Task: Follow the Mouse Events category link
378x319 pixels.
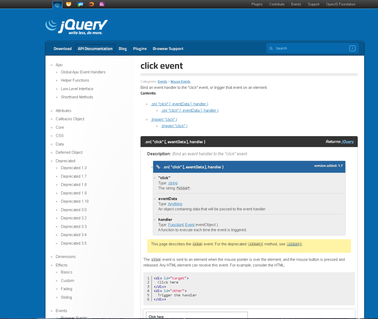Action: point(180,82)
